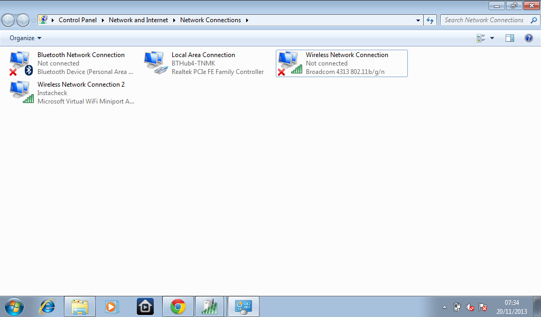Image resolution: width=541 pixels, height=317 pixels.
Task: Click the power plug tray icon
Action: coord(457,307)
